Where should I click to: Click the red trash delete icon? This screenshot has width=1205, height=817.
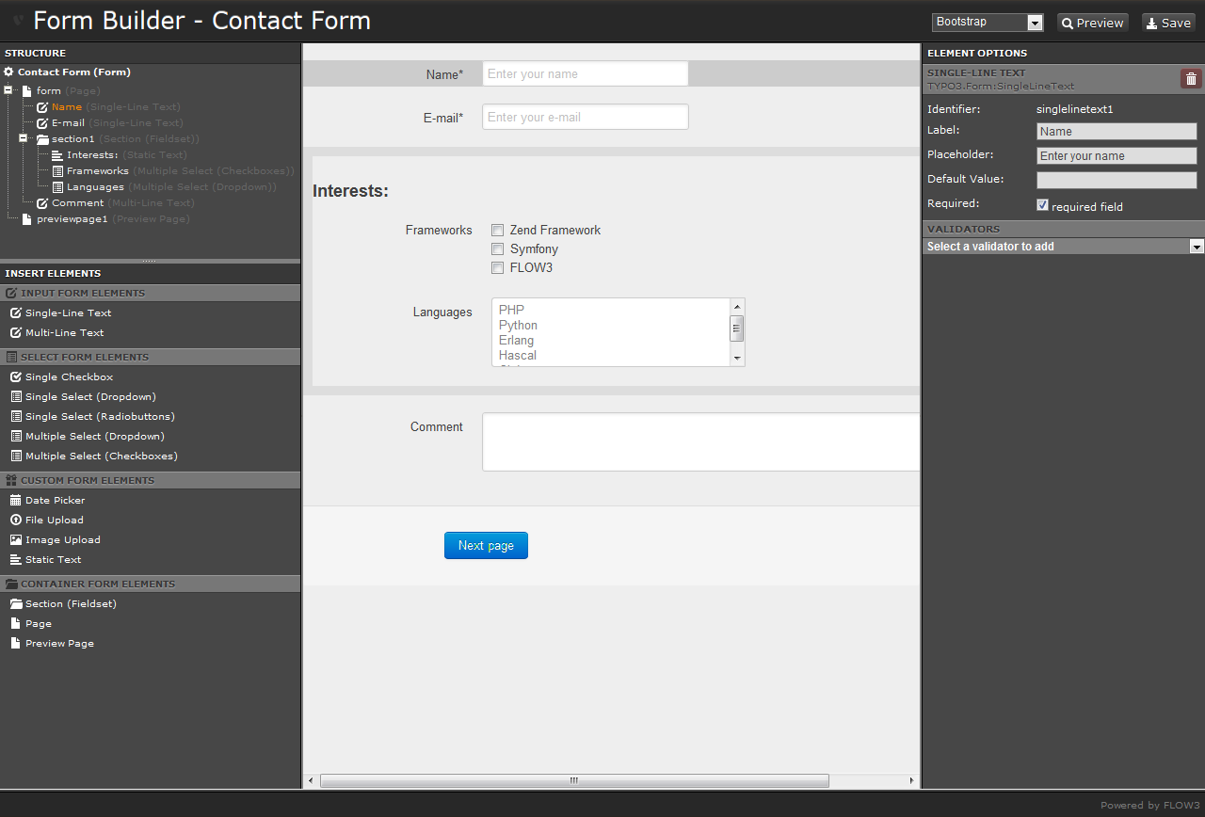(x=1191, y=79)
